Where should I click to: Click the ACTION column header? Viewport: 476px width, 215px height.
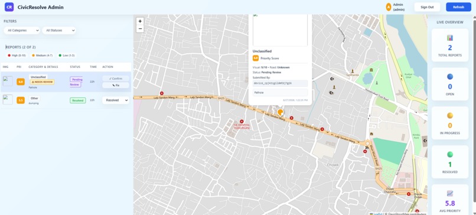(107, 67)
